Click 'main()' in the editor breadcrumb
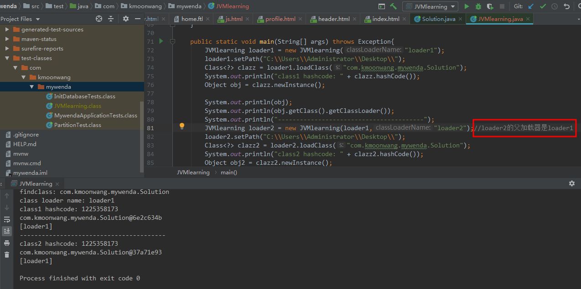Viewport: 581px width, 289px height. [x=229, y=172]
